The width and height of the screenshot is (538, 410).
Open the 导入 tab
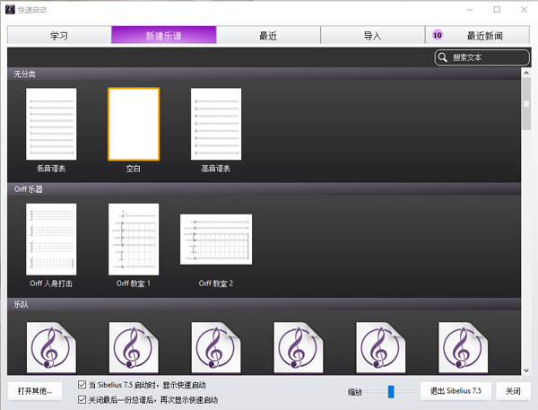click(x=372, y=35)
